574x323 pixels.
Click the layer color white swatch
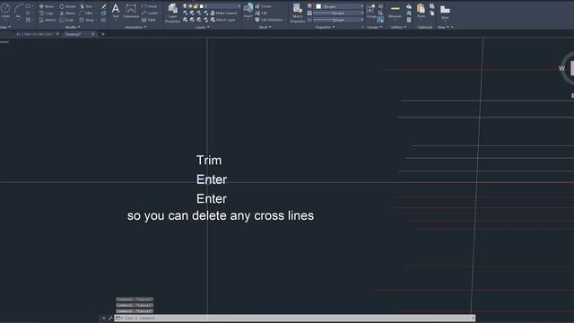pos(201,6)
